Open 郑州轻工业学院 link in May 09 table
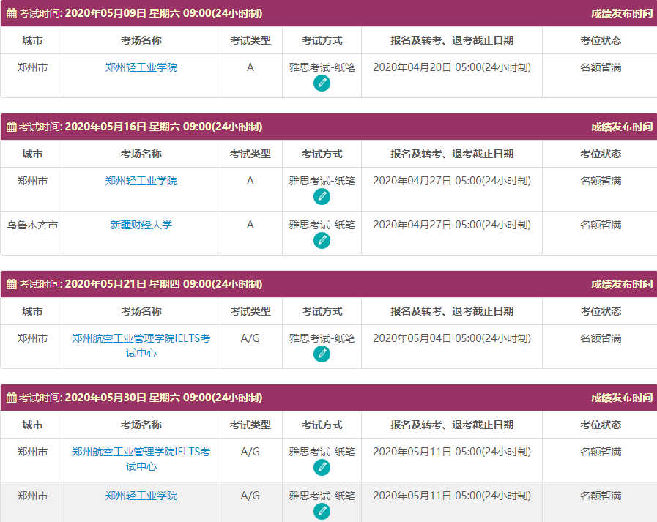This screenshot has height=522, width=657. click(141, 67)
